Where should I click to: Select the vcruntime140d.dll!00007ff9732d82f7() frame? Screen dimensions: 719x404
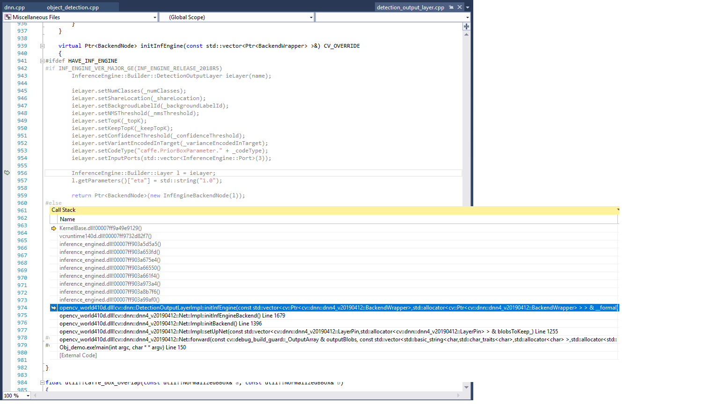(x=105, y=236)
